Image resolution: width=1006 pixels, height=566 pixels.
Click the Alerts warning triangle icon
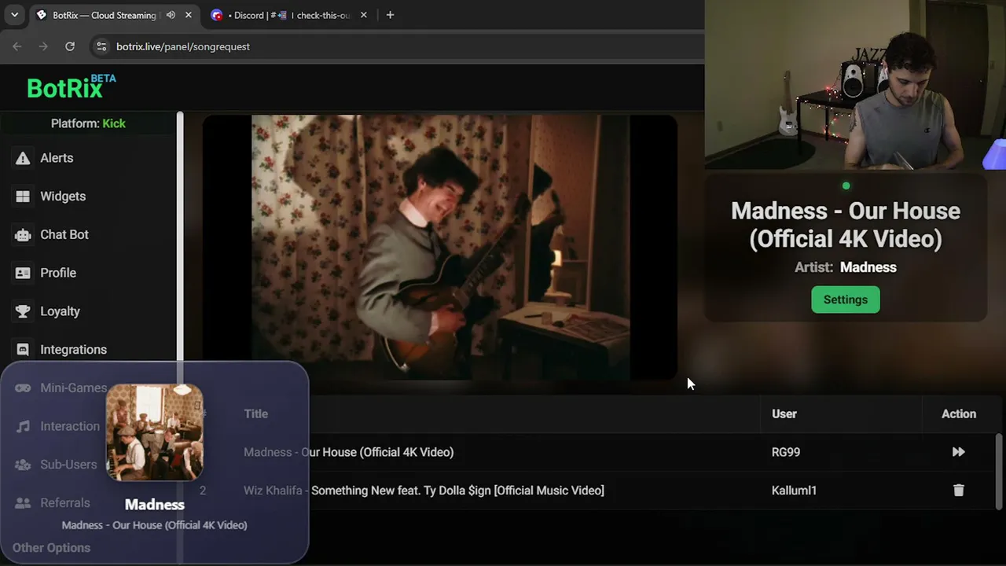(x=23, y=158)
